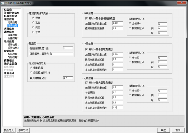
Task: Open 配筋信息2 sub-item
Action: tap(13, 57)
